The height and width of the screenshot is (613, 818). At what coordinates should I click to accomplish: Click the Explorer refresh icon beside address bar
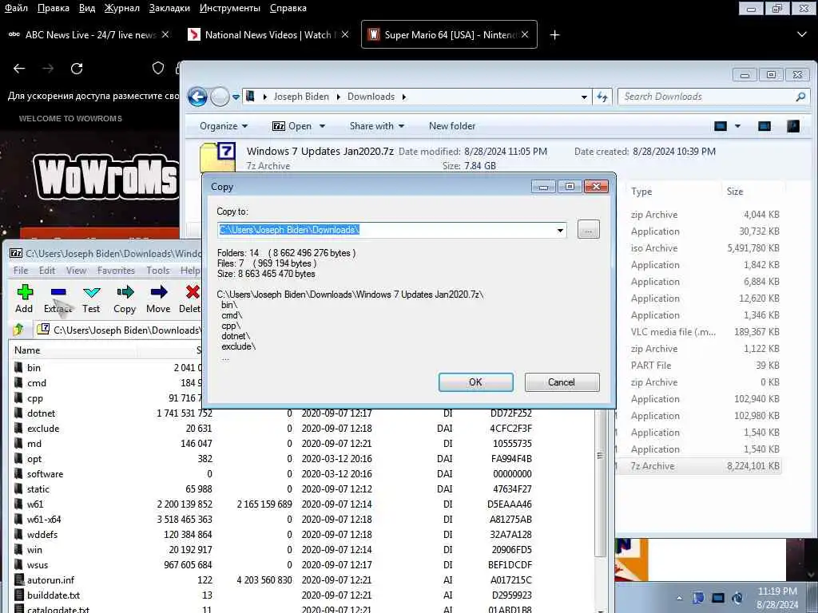(602, 97)
